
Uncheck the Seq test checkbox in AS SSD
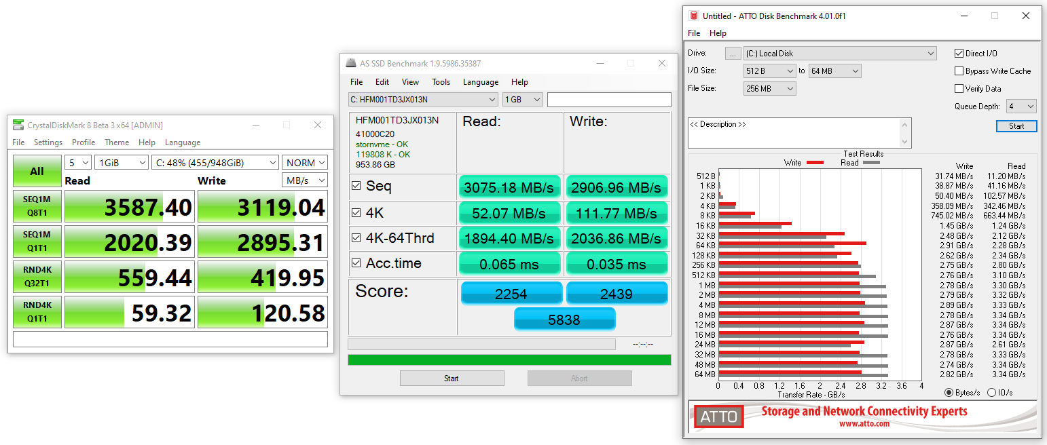click(356, 186)
